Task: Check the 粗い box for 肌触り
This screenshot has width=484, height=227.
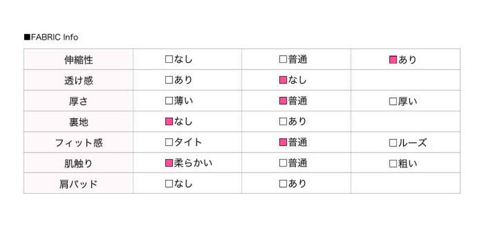Action: pyautogui.click(x=393, y=163)
